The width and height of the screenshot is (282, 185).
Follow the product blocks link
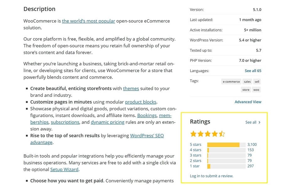click(x=141, y=102)
